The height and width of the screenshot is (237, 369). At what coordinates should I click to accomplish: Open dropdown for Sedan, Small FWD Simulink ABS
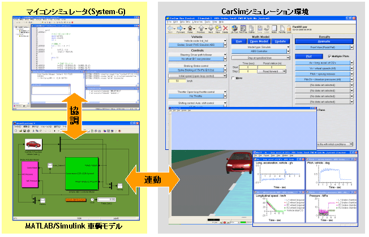coord(225,45)
